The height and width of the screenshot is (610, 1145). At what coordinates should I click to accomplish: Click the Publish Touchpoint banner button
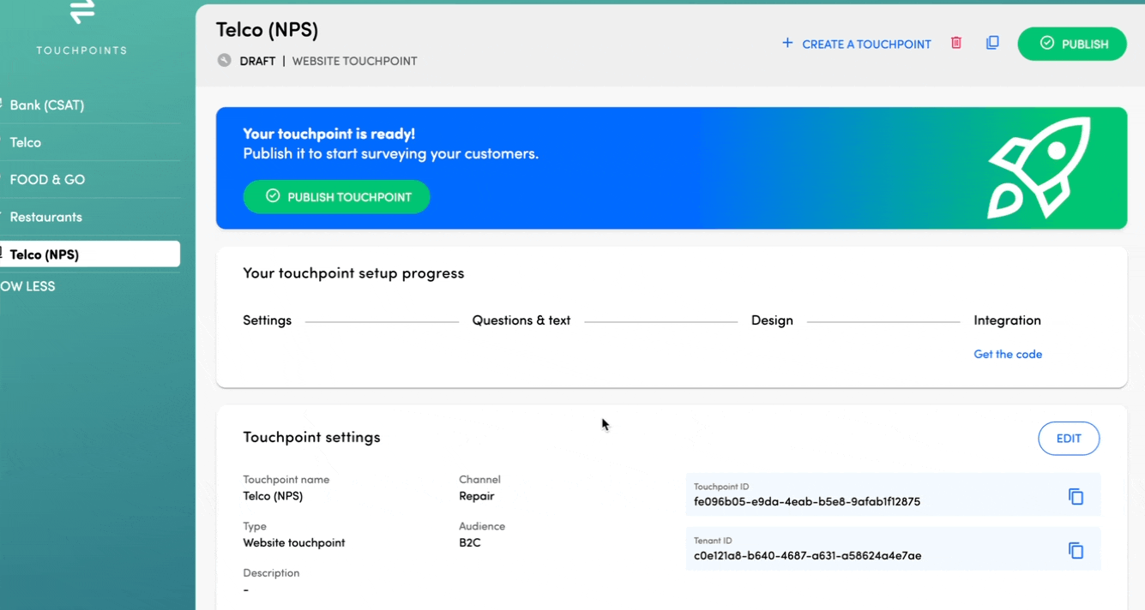(336, 197)
